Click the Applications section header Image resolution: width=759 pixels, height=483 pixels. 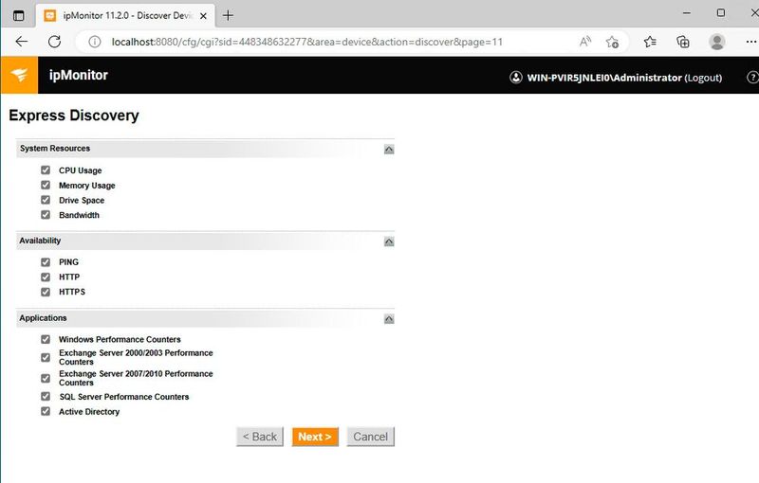point(205,318)
